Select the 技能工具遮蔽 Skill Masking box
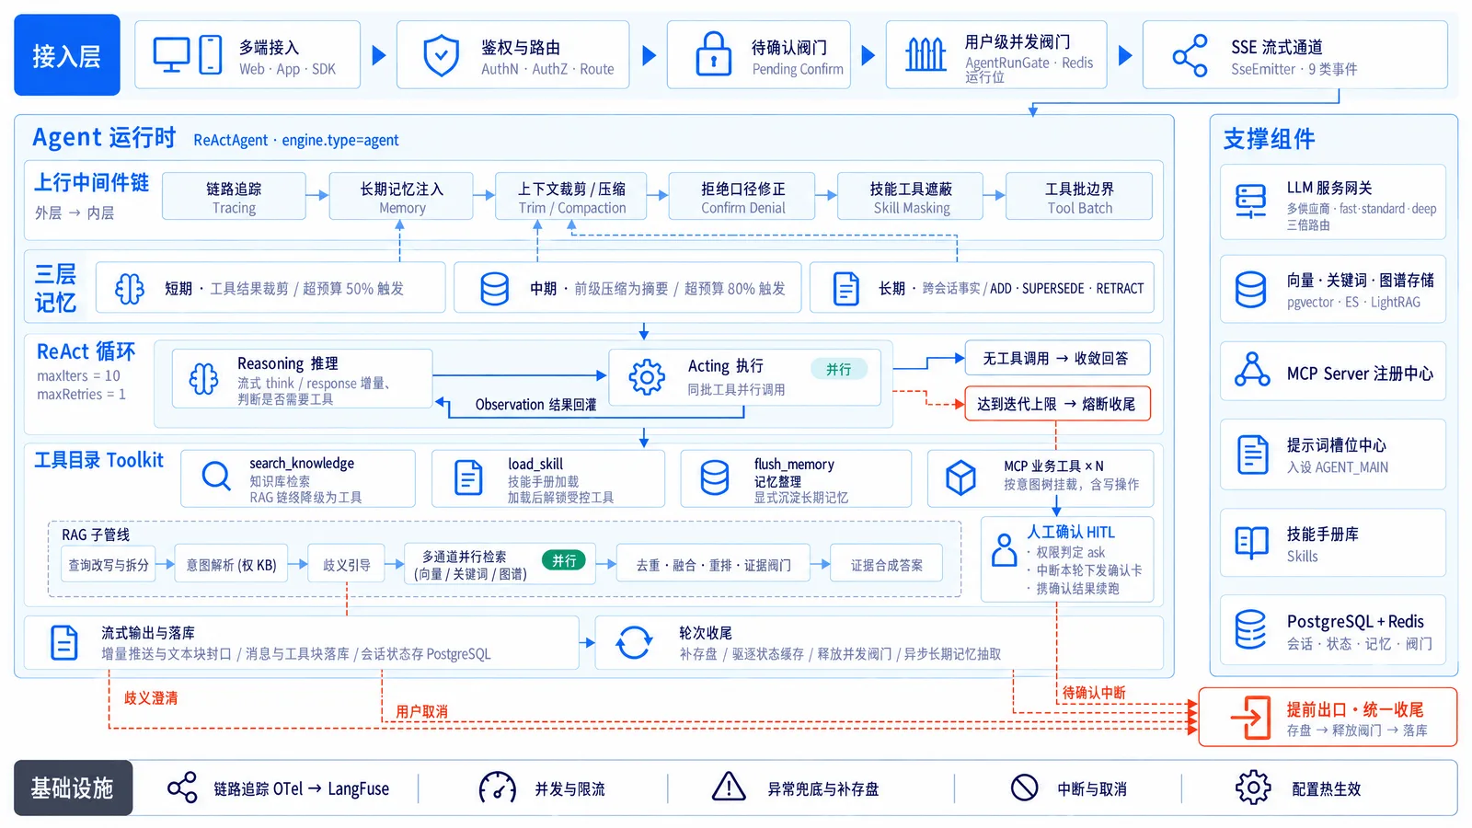The width and height of the screenshot is (1472, 828). [911, 196]
